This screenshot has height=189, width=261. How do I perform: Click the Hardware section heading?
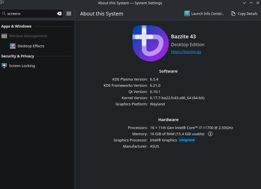click(x=168, y=120)
